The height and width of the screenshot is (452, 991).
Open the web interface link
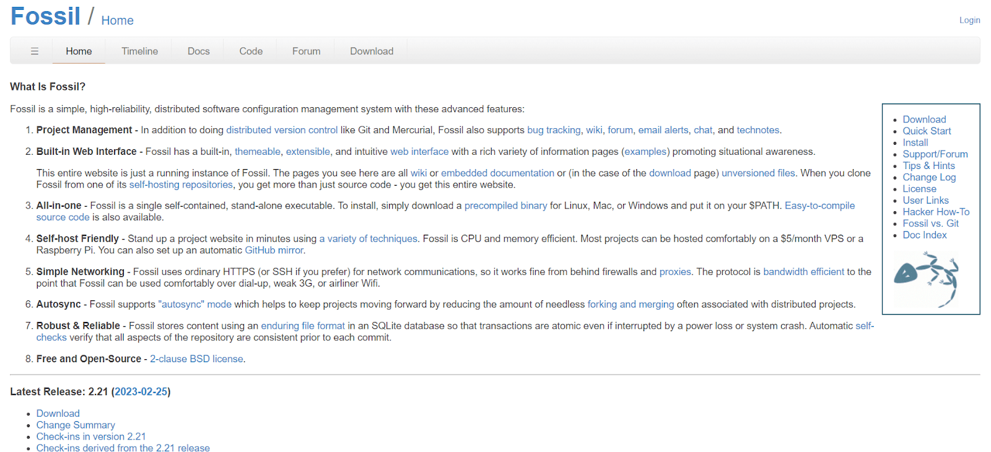click(x=419, y=152)
